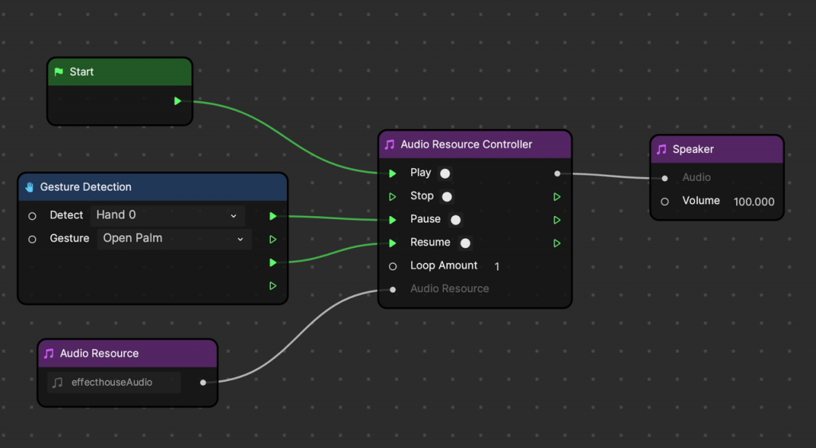The width and height of the screenshot is (816, 448).
Task: Click the Start node's green output arrow
Action: click(x=178, y=101)
